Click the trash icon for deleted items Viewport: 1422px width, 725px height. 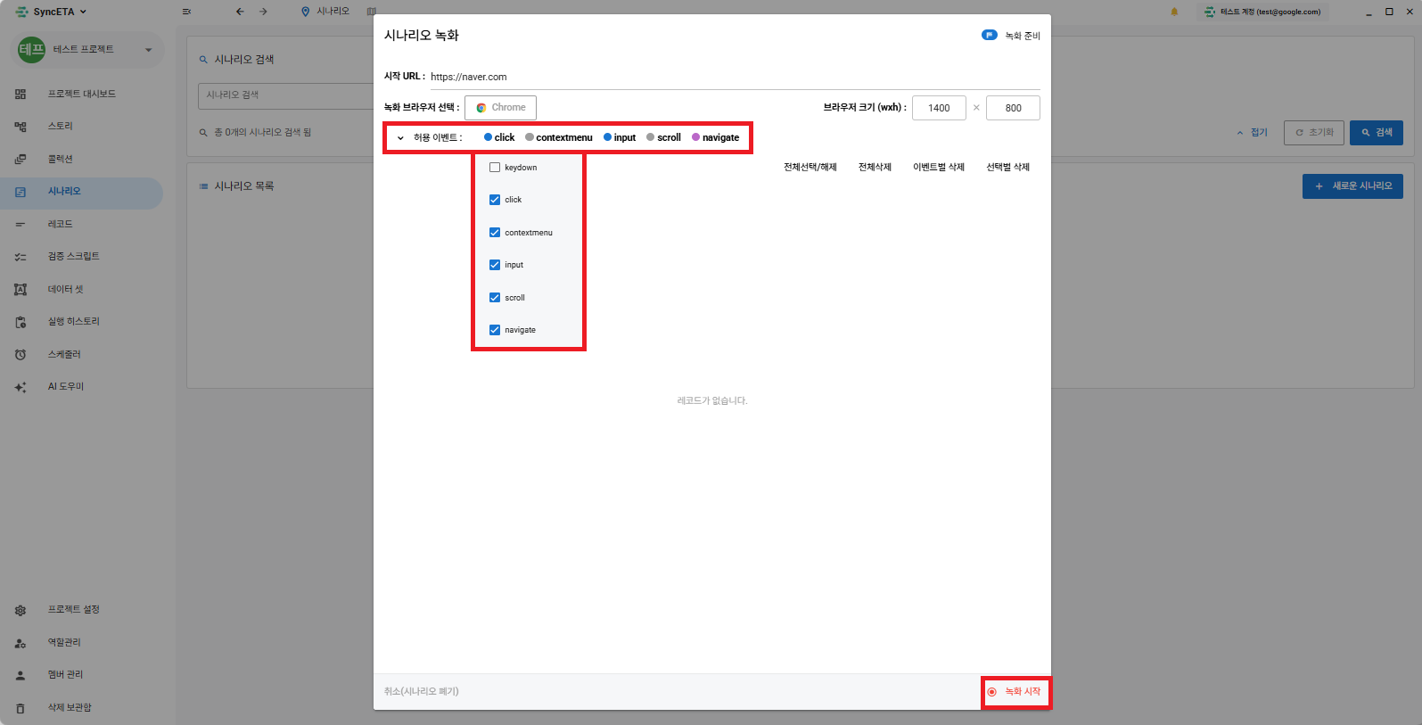click(21, 708)
